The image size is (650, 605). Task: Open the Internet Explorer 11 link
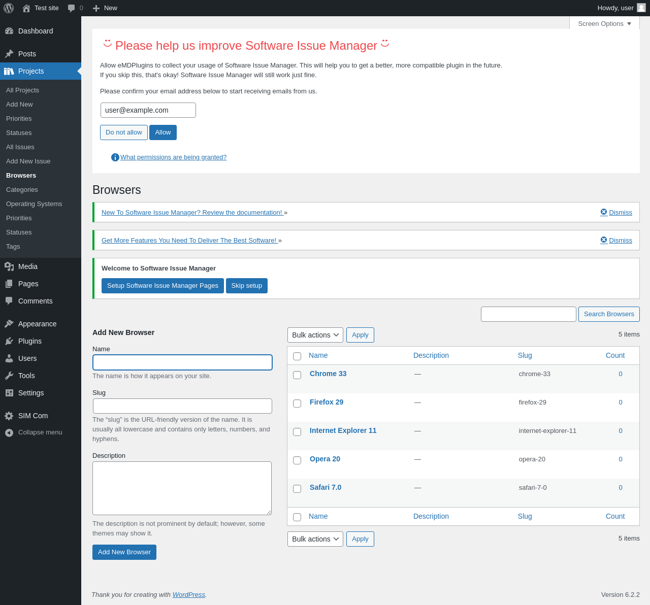pyautogui.click(x=343, y=430)
